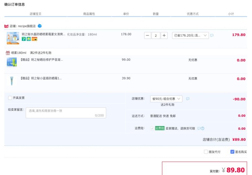Click the 满2件送2件礼物 promotion text
252x175 pixels.
[x=41, y=53]
